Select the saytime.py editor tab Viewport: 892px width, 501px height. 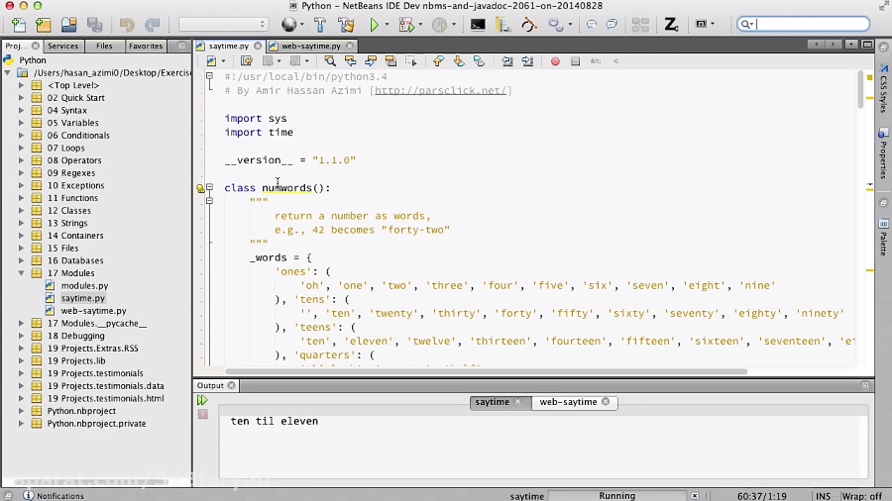click(x=229, y=46)
